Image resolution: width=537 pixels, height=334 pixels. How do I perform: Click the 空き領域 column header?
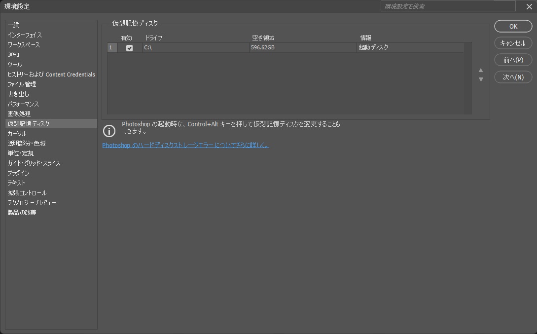263,37
